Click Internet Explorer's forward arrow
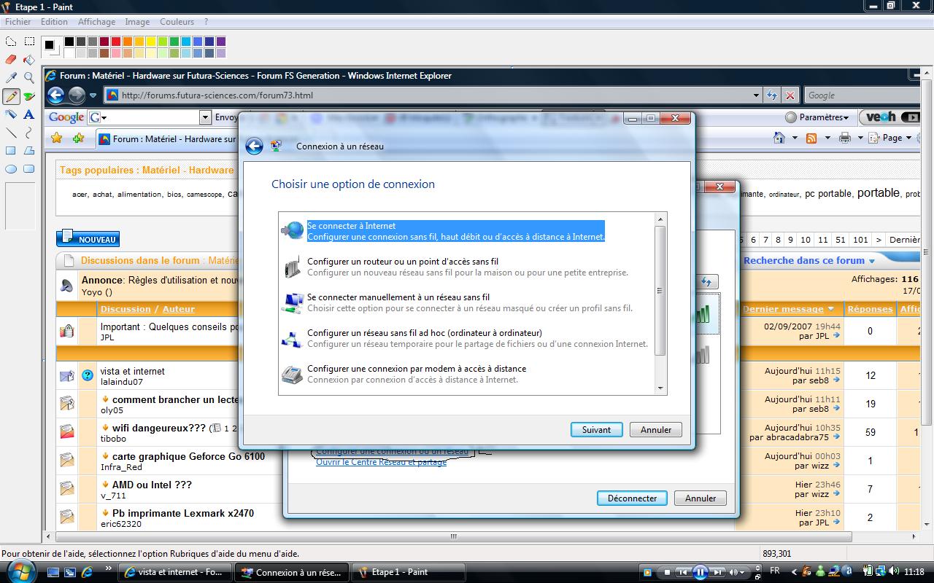This screenshot has width=934, height=583. (x=77, y=95)
